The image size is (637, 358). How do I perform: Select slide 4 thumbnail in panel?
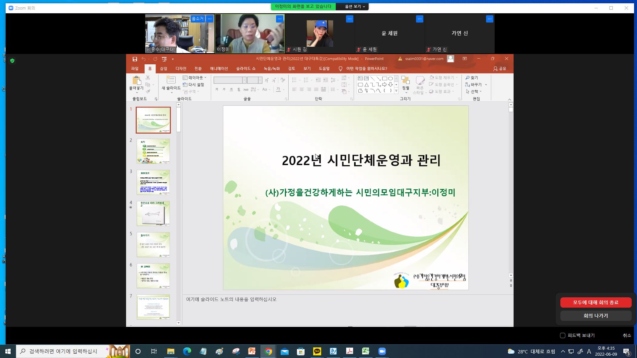point(153,213)
